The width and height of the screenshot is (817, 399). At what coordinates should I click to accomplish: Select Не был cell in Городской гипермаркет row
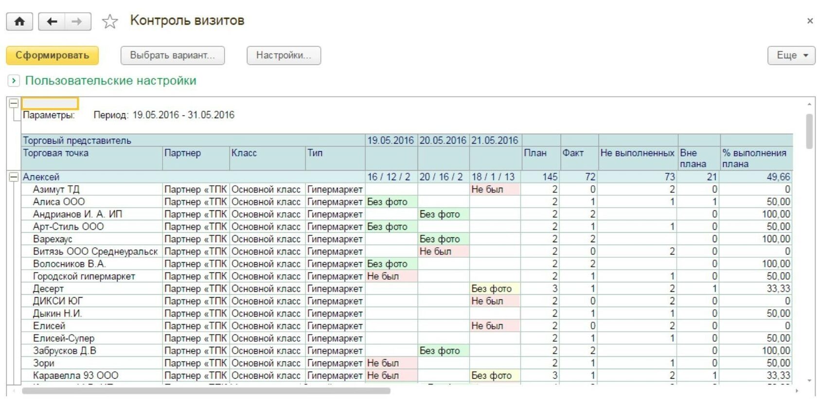(x=391, y=276)
